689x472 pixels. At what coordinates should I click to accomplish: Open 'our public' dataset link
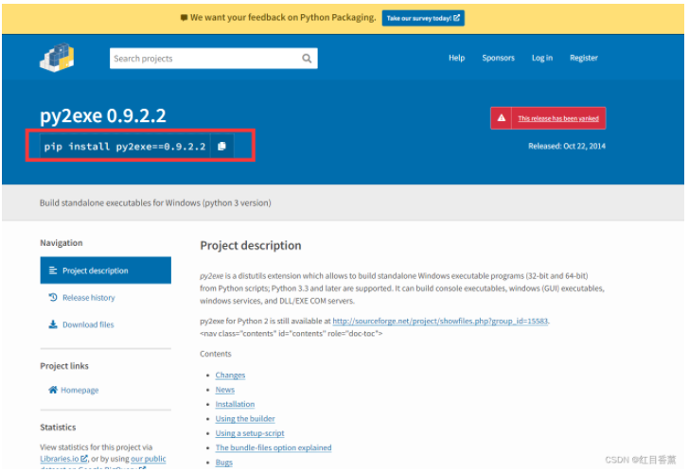pos(149,459)
